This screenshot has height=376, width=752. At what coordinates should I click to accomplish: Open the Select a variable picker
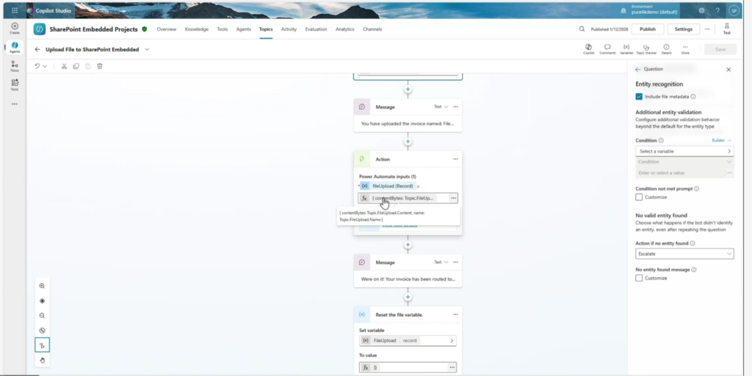pyautogui.click(x=684, y=151)
